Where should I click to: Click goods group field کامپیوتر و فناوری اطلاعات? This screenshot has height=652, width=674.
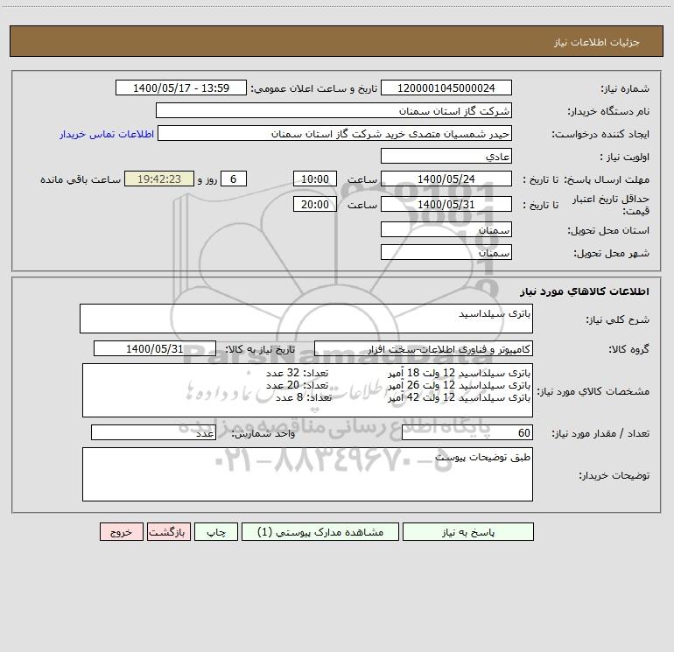click(x=424, y=348)
